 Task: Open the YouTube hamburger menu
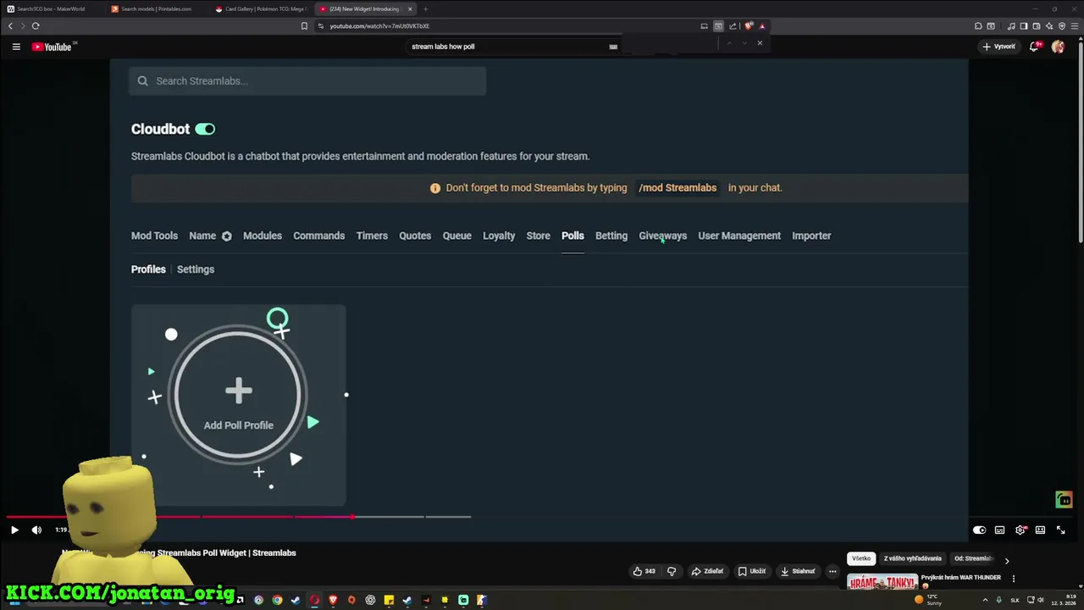coord(16,47)
